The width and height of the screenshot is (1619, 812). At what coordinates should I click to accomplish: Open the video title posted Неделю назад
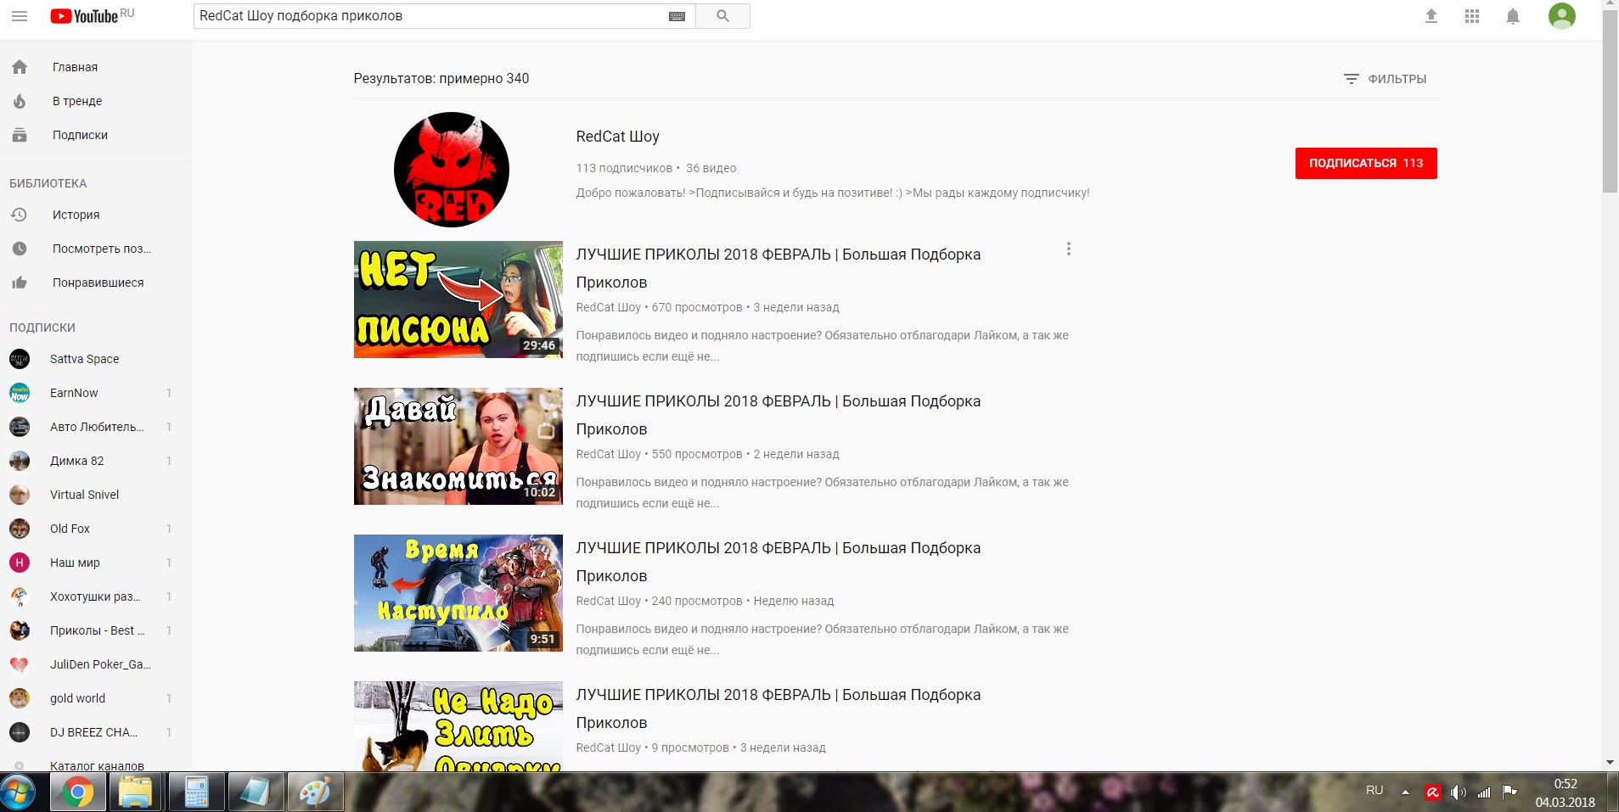778,562
